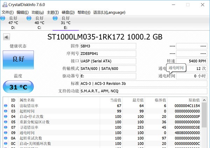Click the ID column header
Image resolution: width=210 pixels, height=148 pixels.
[13, 100]
